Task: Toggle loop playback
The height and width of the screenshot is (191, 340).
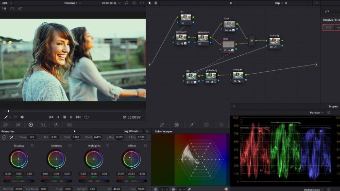Action: click(86, 117)
